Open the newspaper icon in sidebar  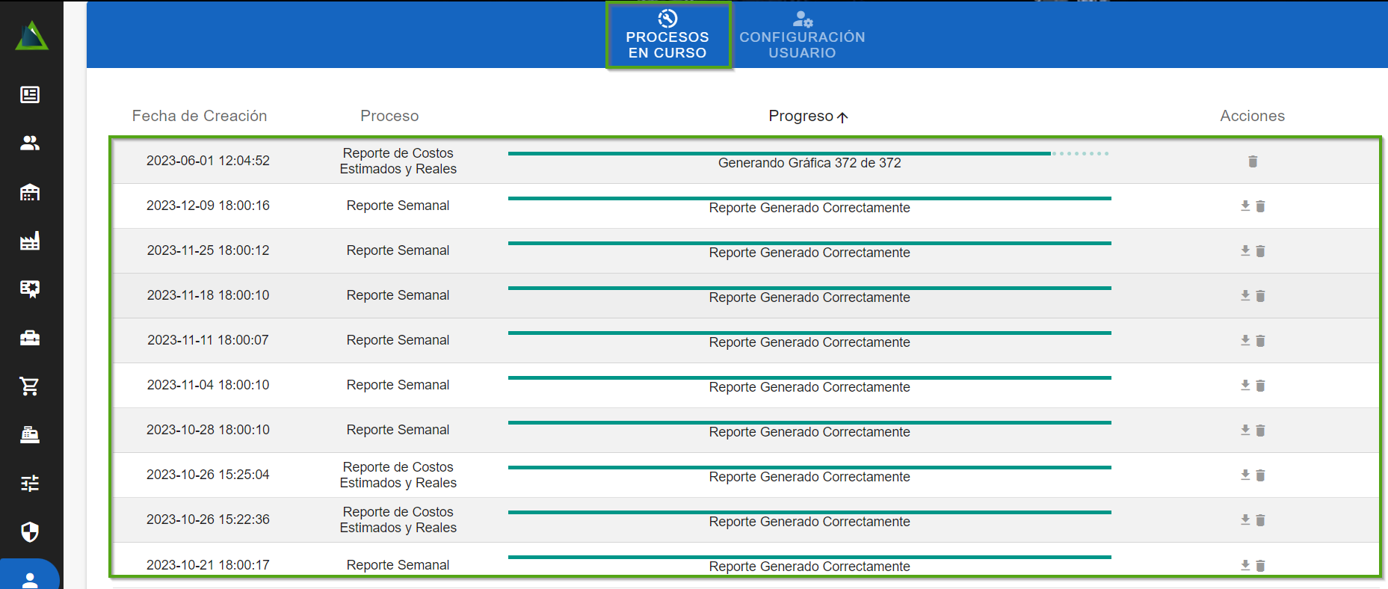pyautogui.click(x=30, y=95)
